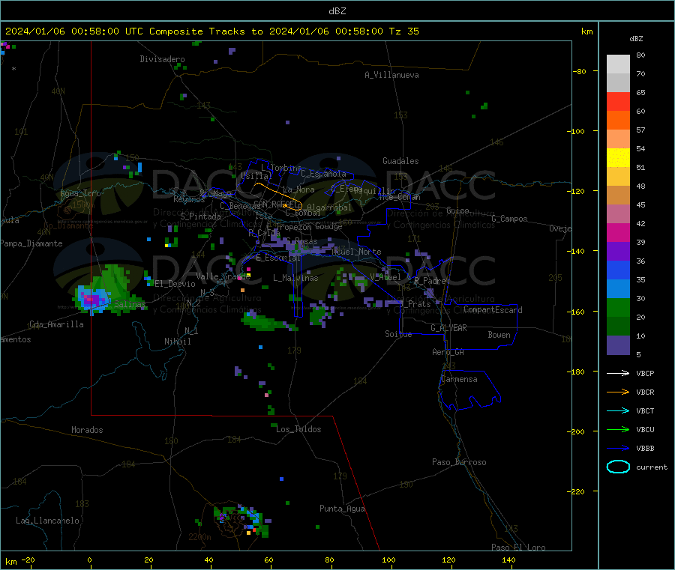The width and height of the screenshot is (675, 570).
Task: Select the purple 5 dBZ color swatch
Action: pyautogui.click(x=618, y=345)
